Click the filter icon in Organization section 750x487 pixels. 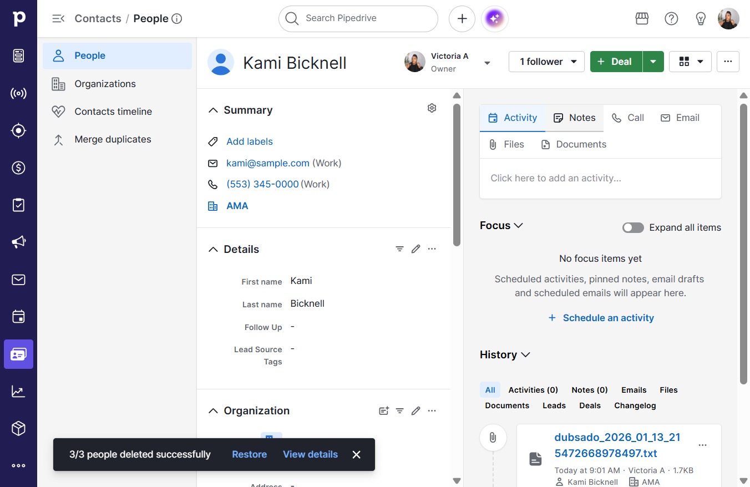[399, 411]
